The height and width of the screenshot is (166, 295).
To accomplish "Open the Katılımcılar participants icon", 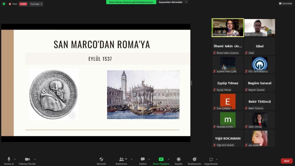I will click(x=122, y=159).
